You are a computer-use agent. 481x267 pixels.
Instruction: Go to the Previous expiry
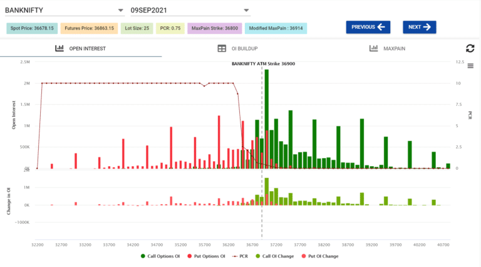(x=368, y=27)
